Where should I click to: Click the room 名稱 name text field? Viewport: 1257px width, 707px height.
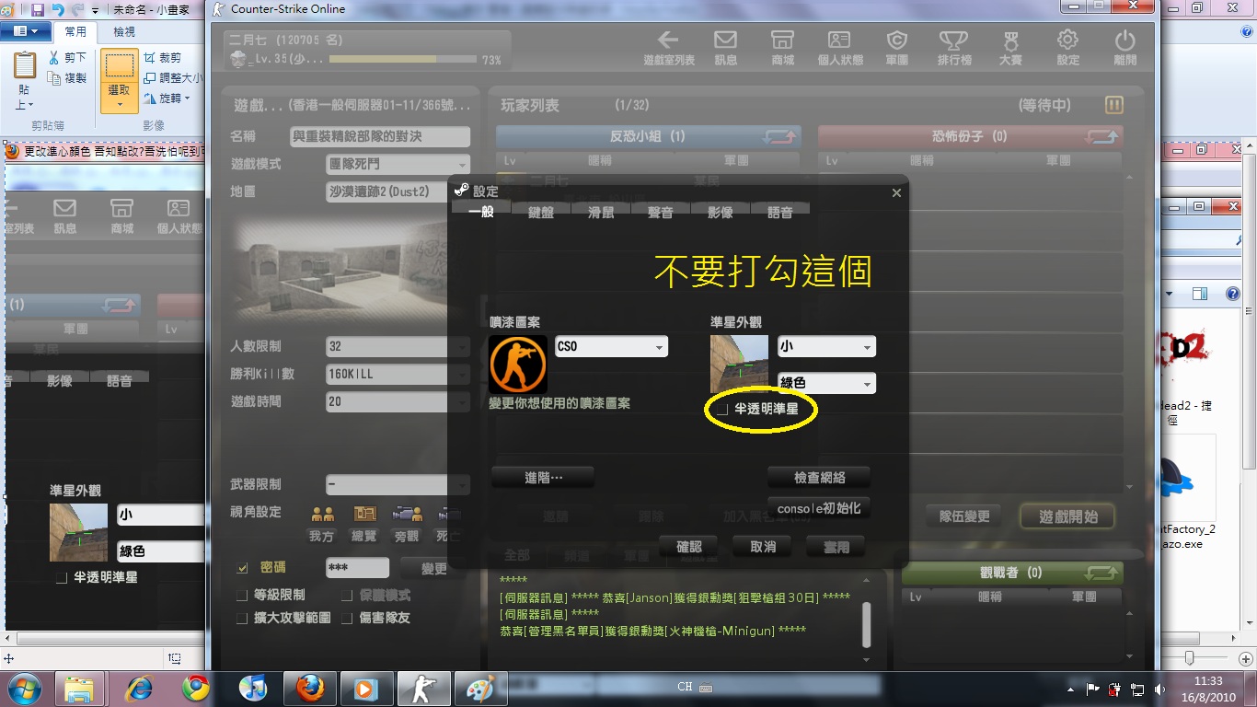click(379, 136)
